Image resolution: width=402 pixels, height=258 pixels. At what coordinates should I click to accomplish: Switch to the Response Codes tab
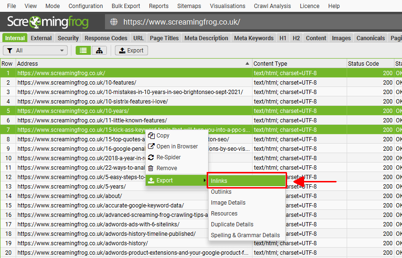tap(106, 38)
